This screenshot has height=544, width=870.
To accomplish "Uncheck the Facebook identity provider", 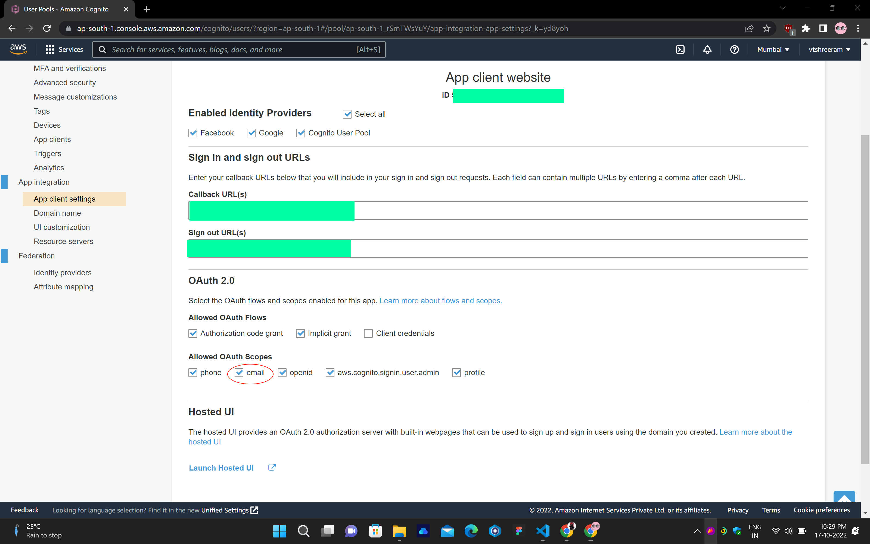I will (x=193, y=133).
